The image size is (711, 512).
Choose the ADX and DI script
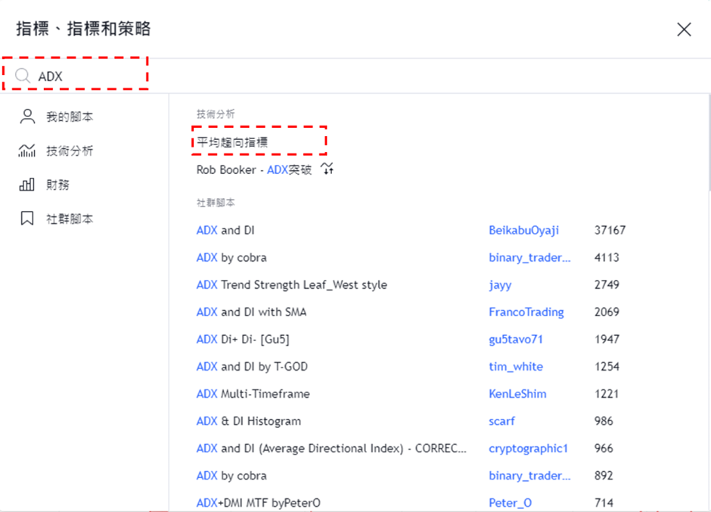click(x=225, y=231)
